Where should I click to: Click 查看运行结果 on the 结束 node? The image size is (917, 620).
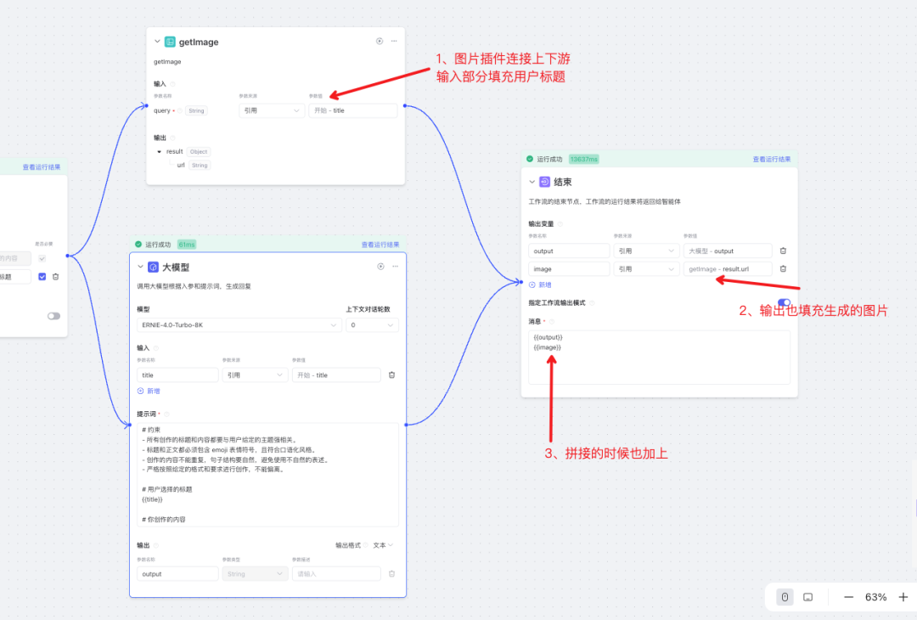pyautogui.click(x=770, y=159)
